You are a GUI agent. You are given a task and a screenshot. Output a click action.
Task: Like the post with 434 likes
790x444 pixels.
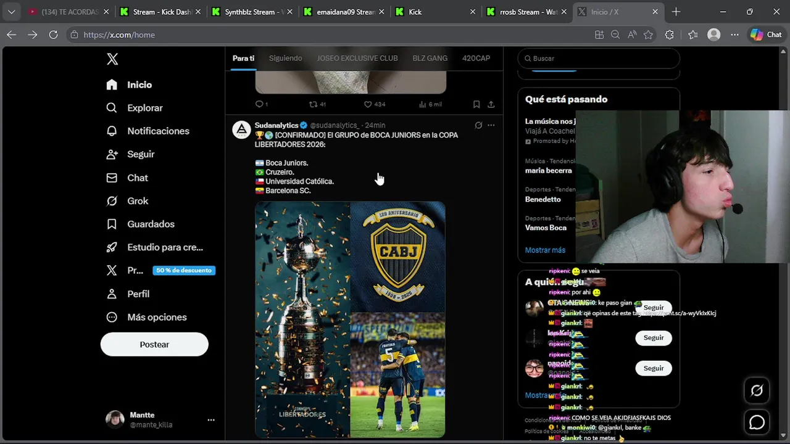pos(373,104)
